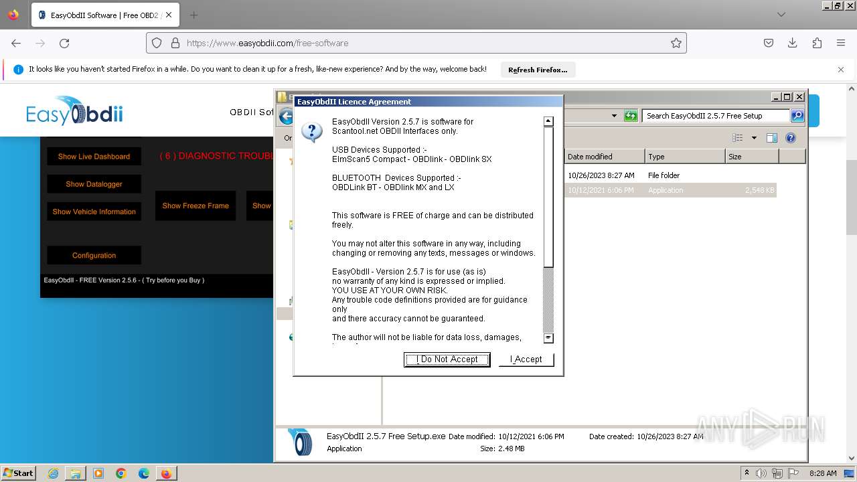Click Explorer back navigation arrow
This screenshot has width=857, height=482.
pyautogui.click(x=286, y=116)
